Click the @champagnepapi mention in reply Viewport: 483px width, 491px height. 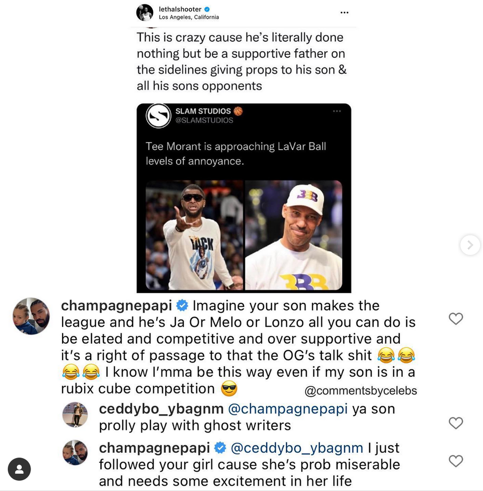point(288,409)
